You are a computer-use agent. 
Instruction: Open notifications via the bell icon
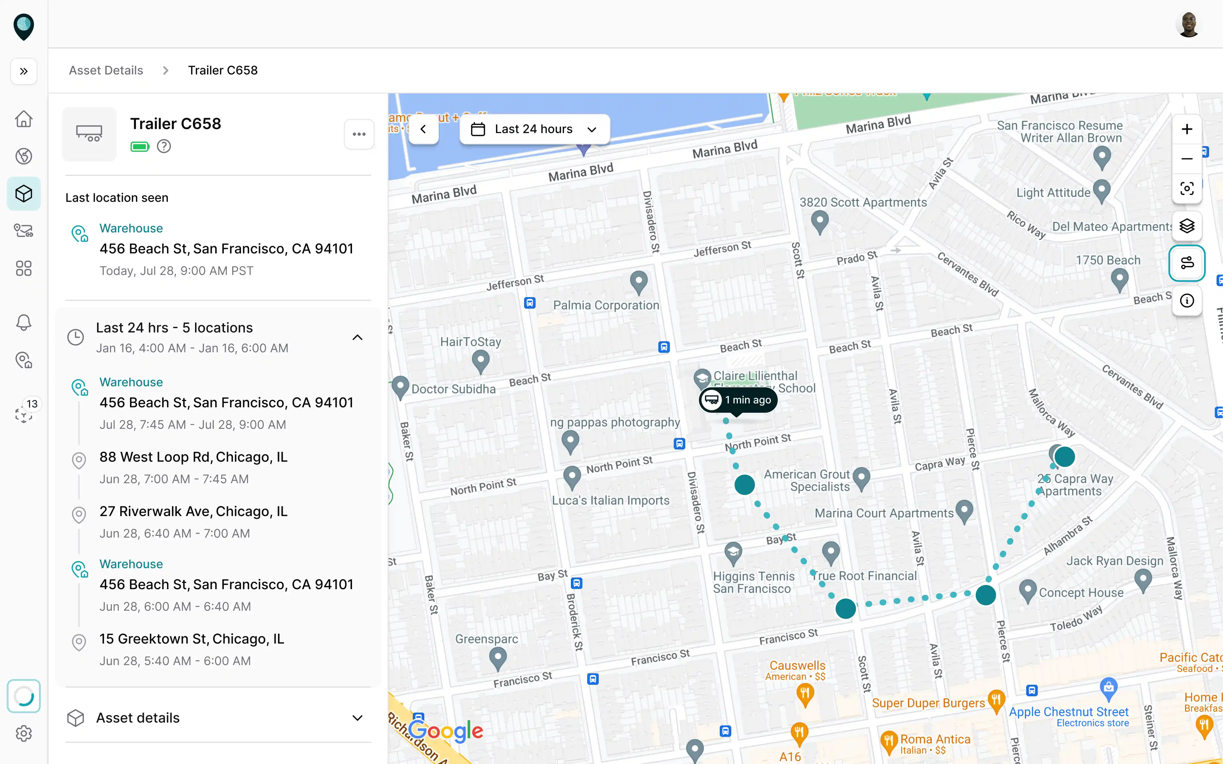pyautogui.click(x=24, y=322)
